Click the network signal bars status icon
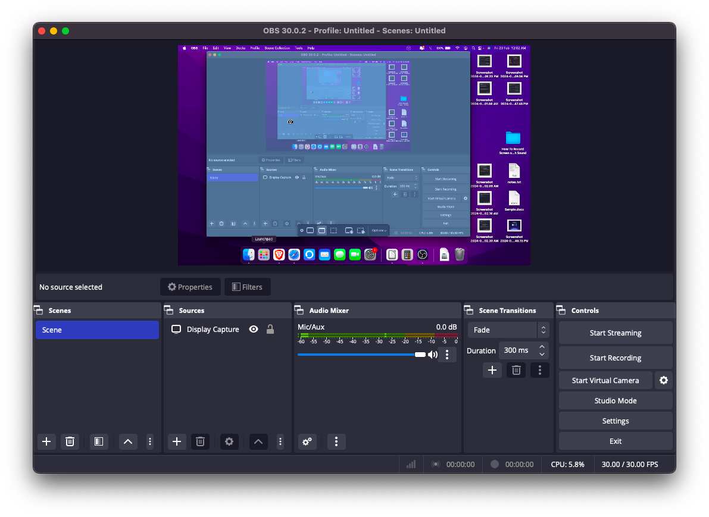 pos(411,464)
